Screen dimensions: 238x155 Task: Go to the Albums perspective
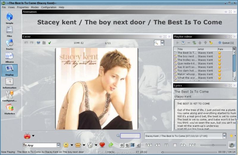(10, 57)
